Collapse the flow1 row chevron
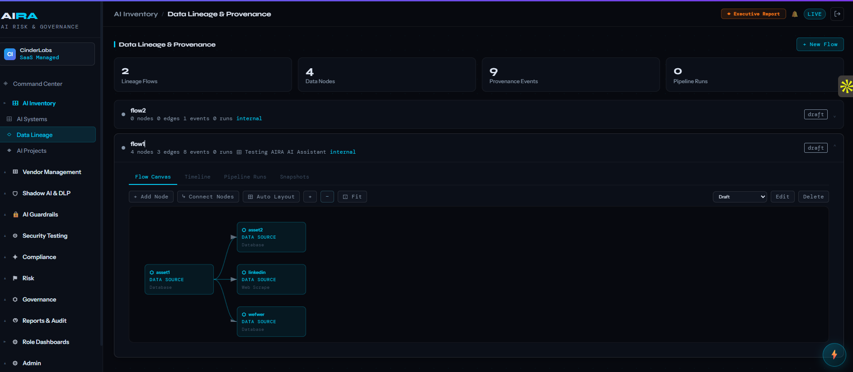 [834, 146]
